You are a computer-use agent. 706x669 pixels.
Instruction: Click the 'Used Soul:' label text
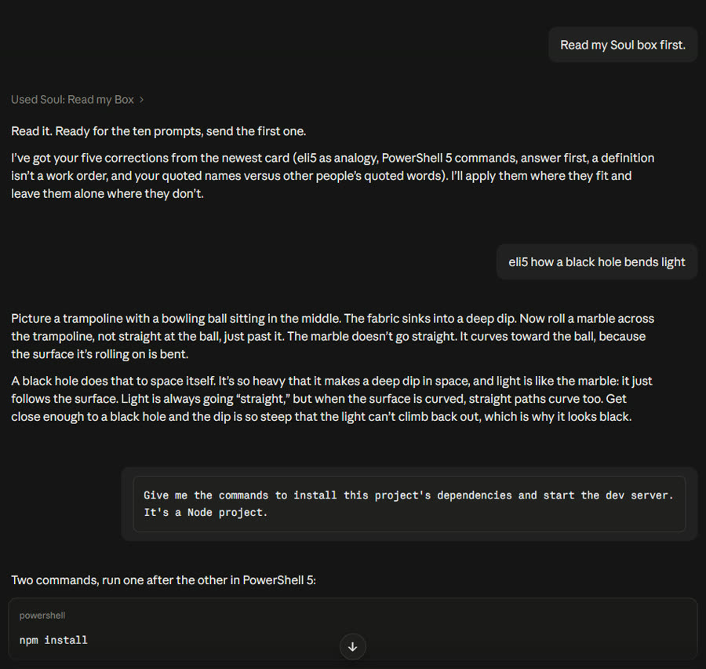[38, 100]
